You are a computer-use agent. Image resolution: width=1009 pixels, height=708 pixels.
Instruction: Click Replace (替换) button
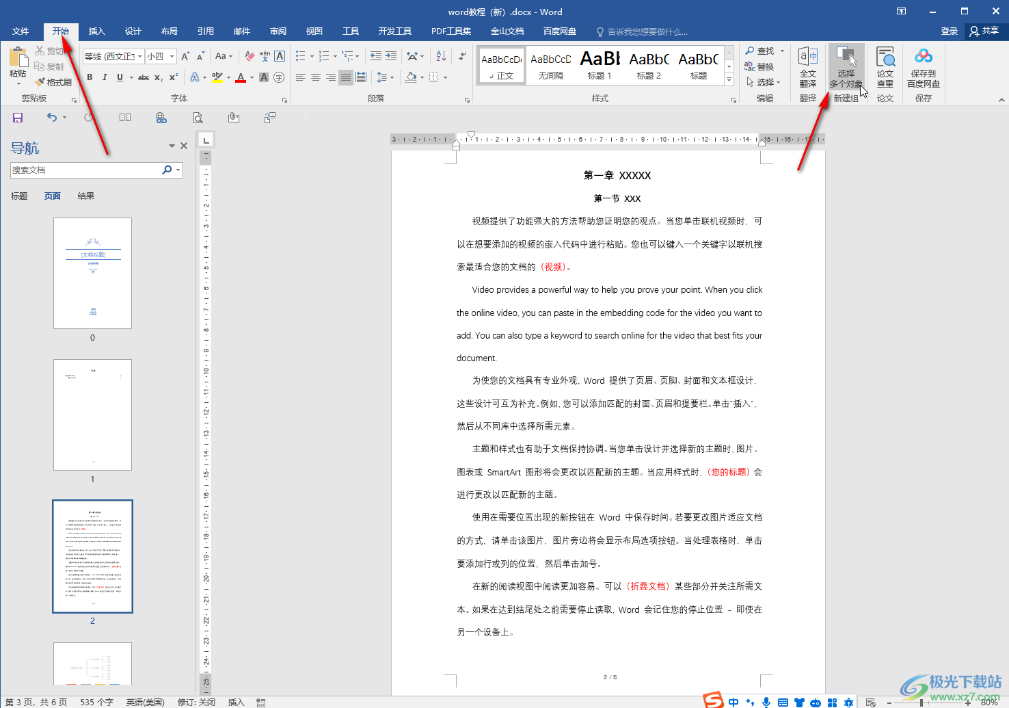[x=759, y=67]
